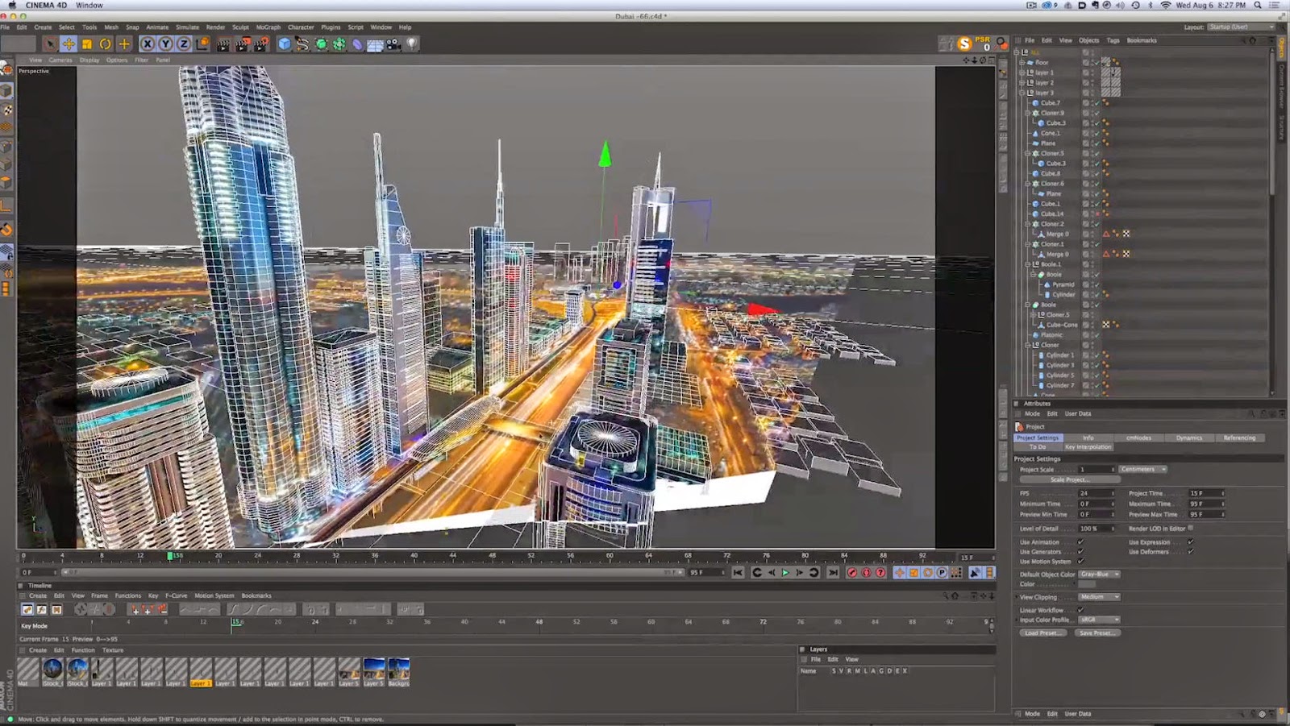This screenshot has height=726, width=1290.
Task: Click the FPS input field
Action: [1096, 493]
